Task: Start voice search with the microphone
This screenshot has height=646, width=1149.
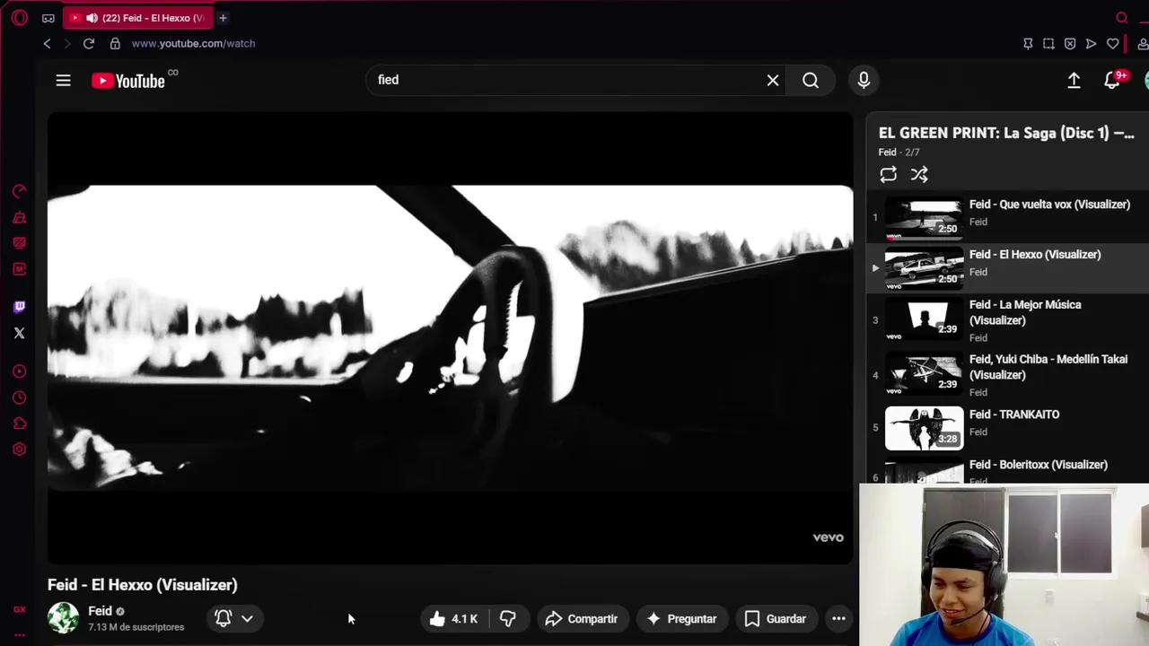Action: pyautogui.click(x=864, y=81)
